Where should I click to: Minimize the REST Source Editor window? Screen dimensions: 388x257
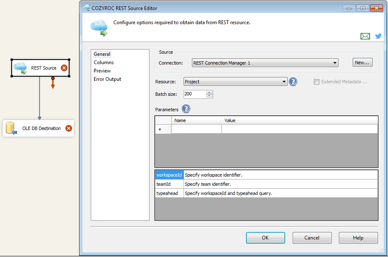click(x=349, y=8)
